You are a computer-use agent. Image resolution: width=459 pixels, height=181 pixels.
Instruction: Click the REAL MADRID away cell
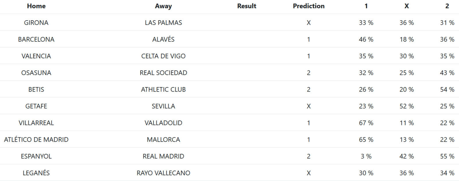(163, 156)
